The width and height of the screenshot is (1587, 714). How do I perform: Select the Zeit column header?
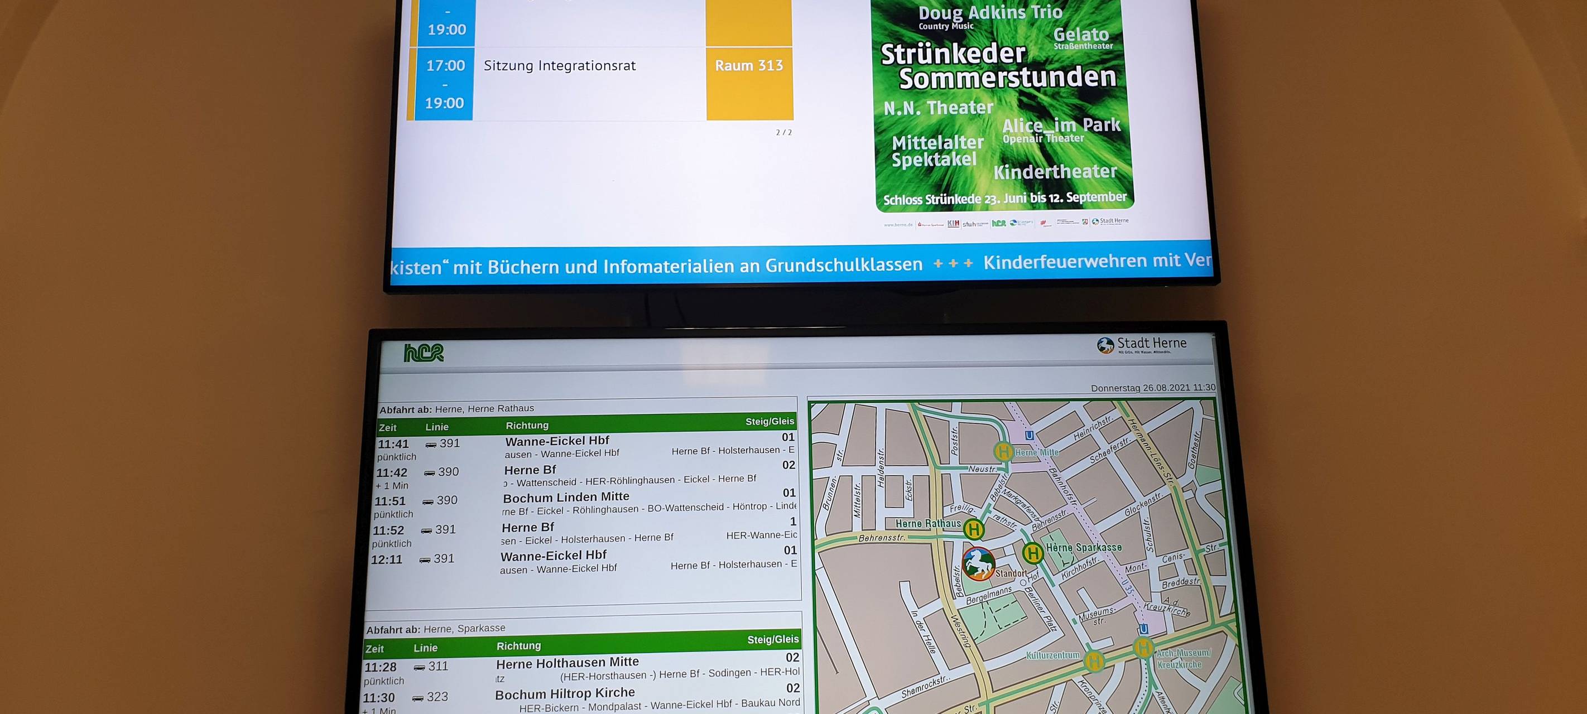[388, 426]
